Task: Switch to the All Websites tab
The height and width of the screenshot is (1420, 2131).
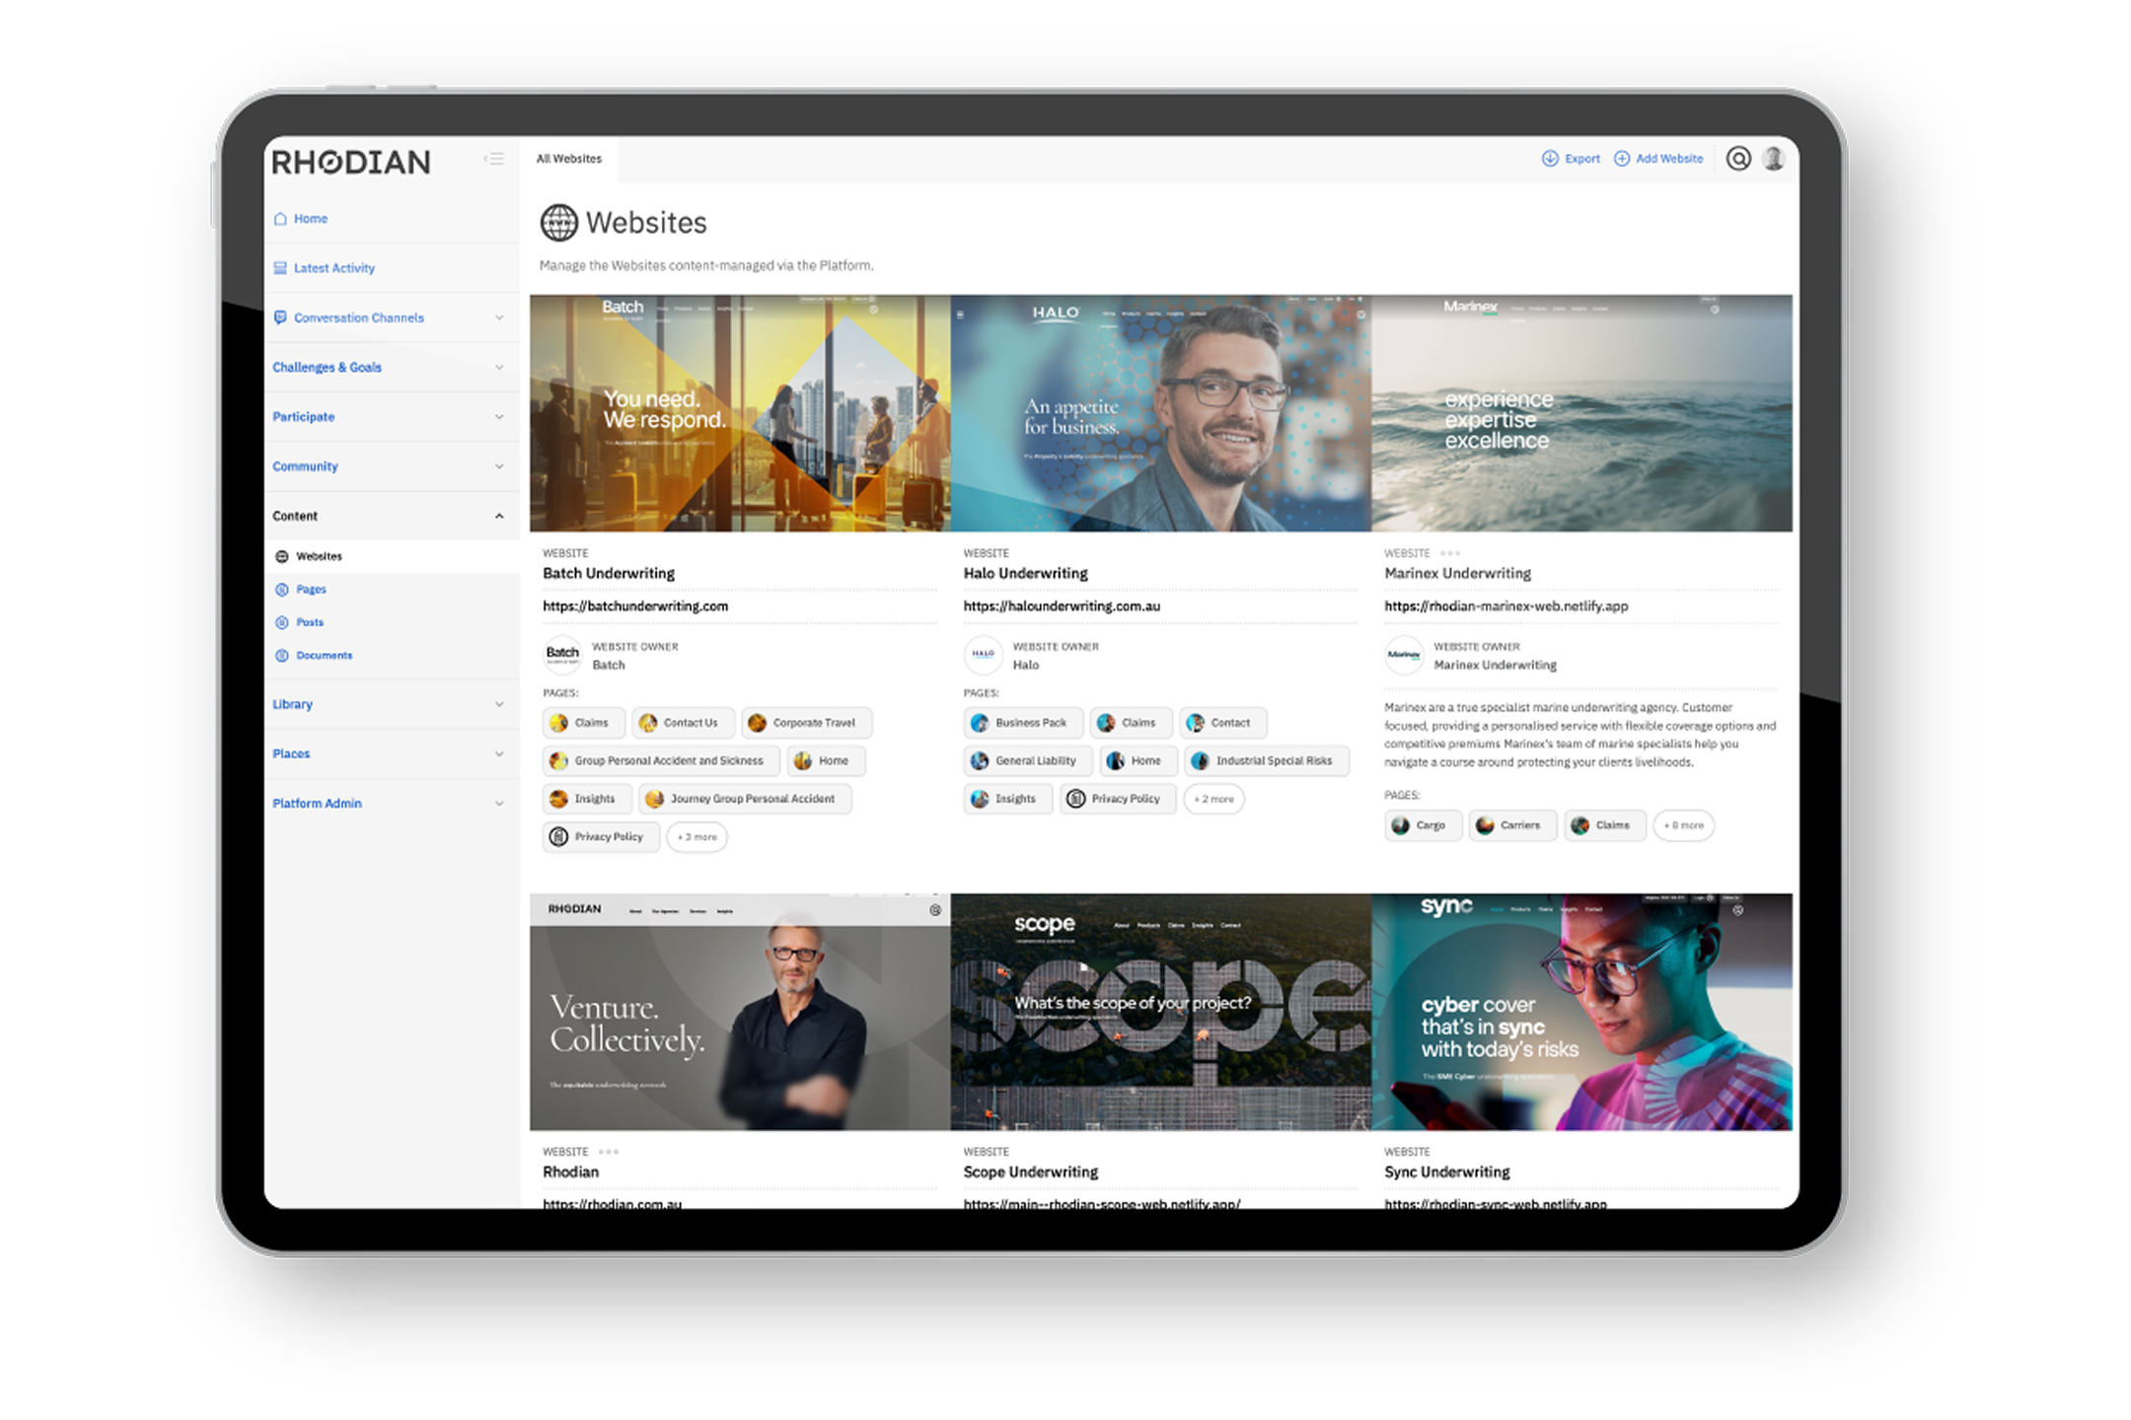Action: 569,159
